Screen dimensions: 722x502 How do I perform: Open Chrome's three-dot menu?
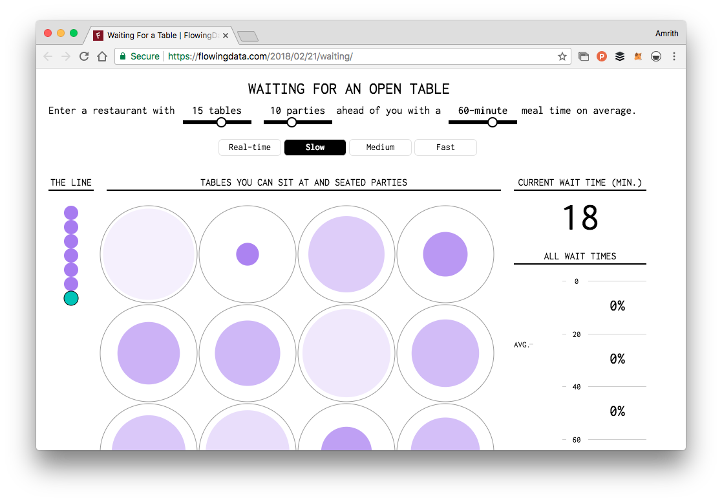click(674, 56)
